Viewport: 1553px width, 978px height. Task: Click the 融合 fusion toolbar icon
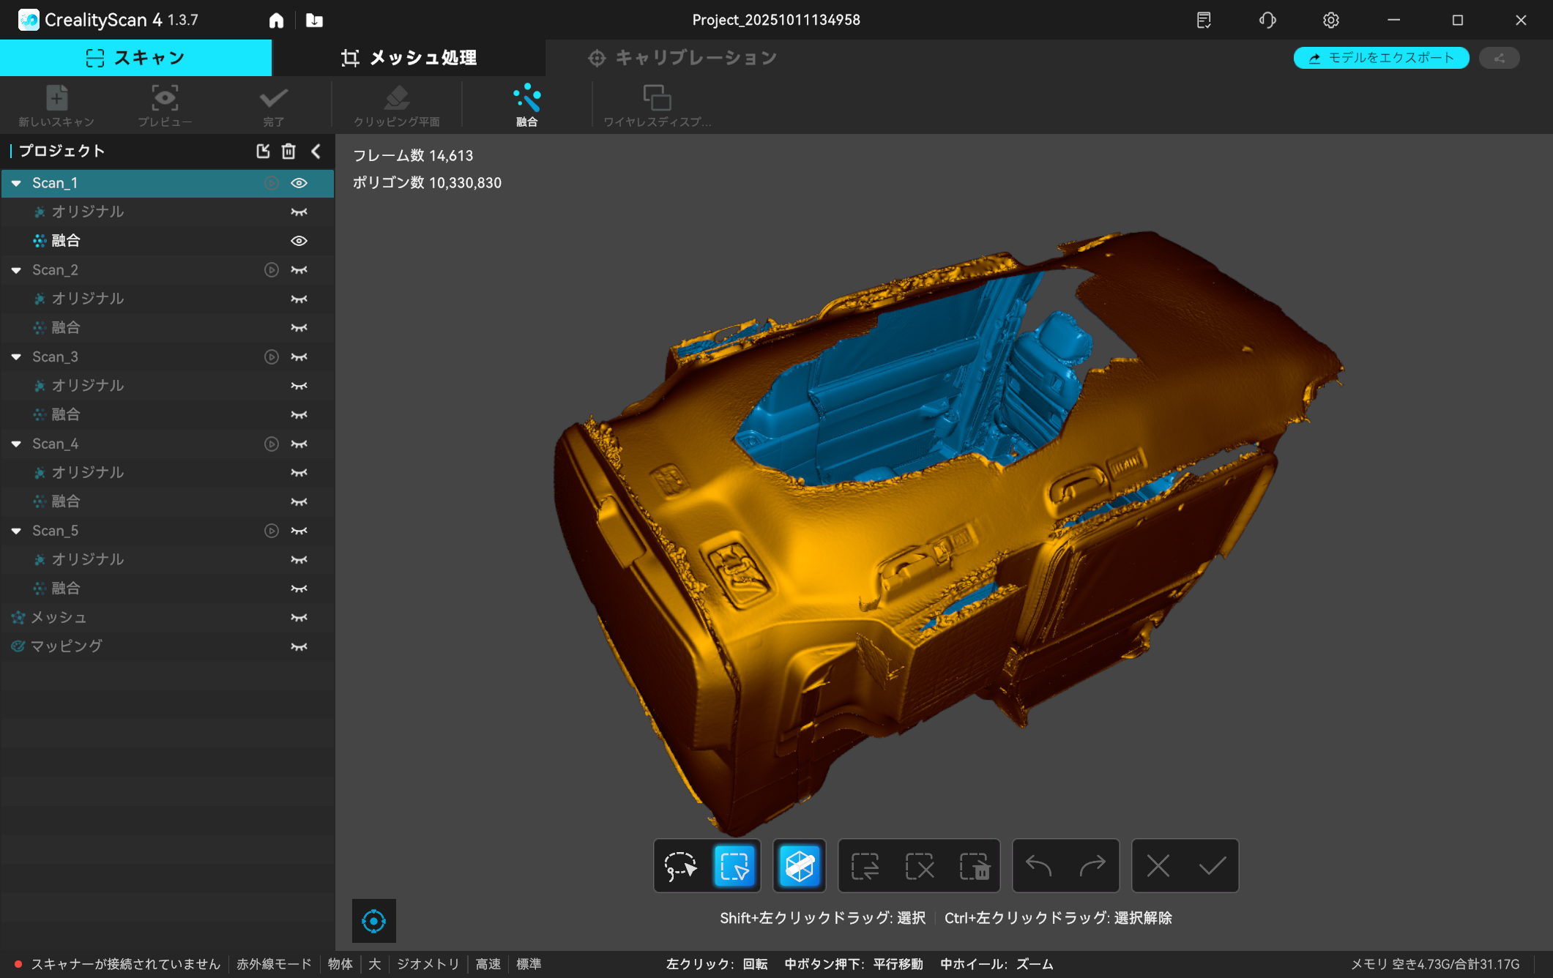(526, 105)
